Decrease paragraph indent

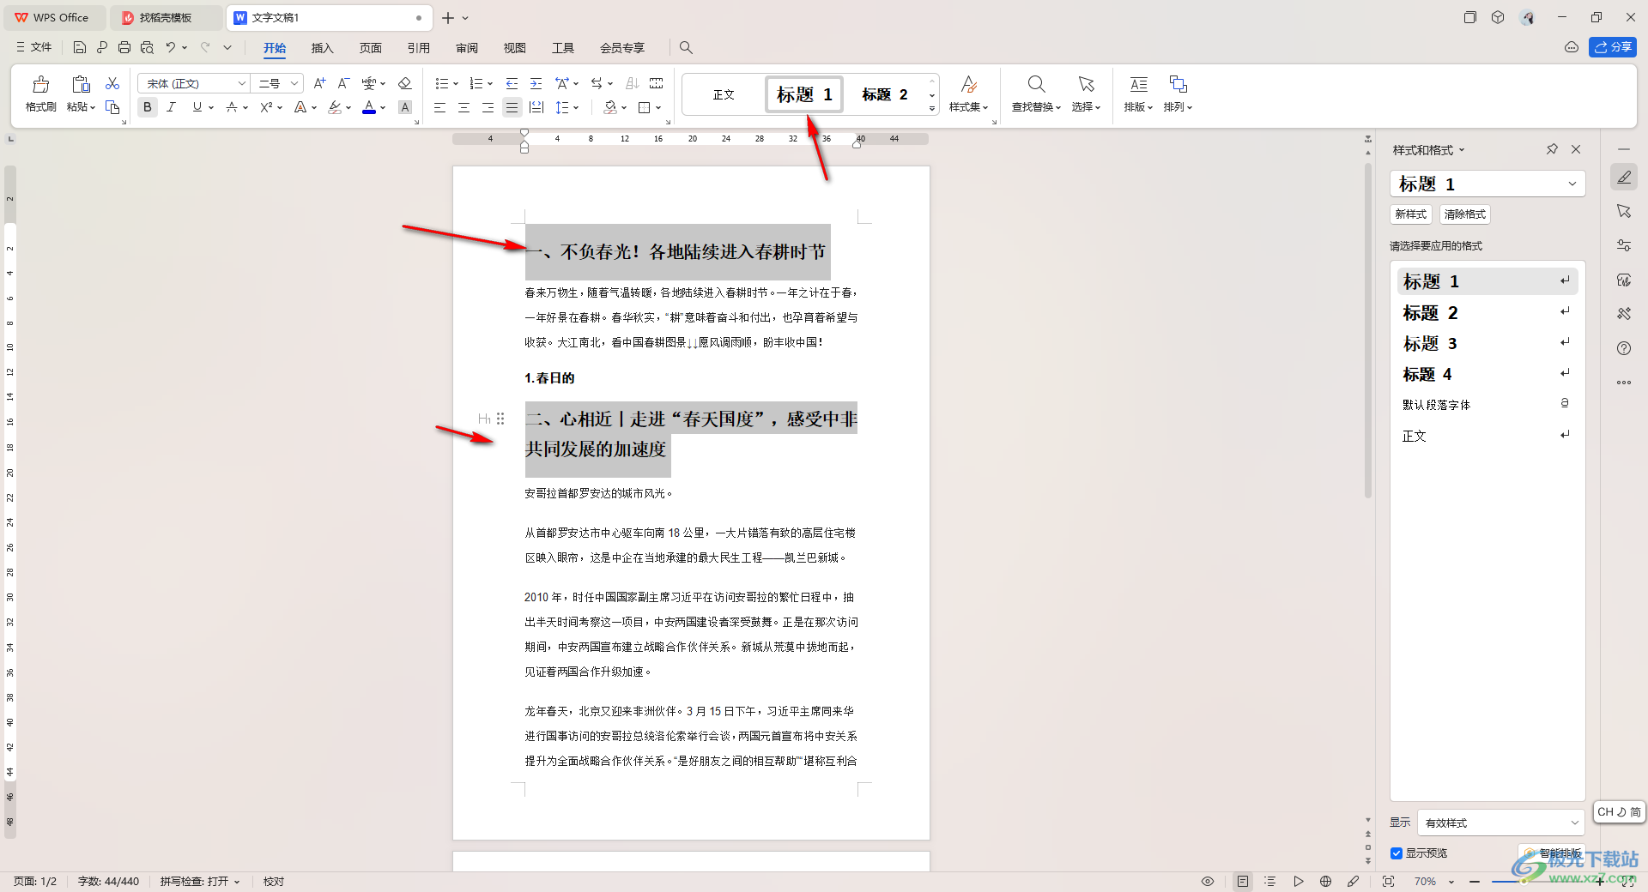512,83
